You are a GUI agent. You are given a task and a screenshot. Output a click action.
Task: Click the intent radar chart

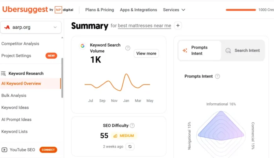point(221,134)
